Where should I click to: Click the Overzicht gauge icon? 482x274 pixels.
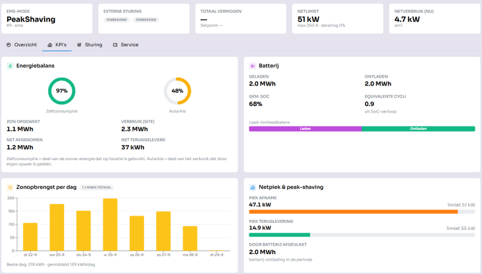(x=8, y=45)
